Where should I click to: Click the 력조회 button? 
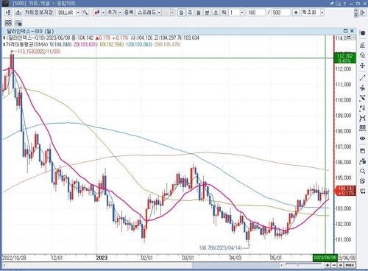coord(311,13)
